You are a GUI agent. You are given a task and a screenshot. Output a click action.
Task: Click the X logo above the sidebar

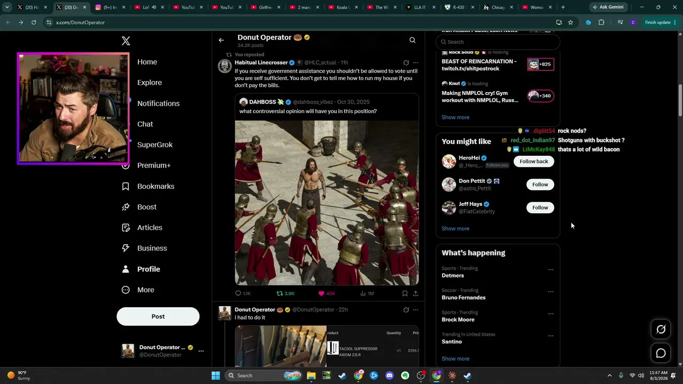126,41
